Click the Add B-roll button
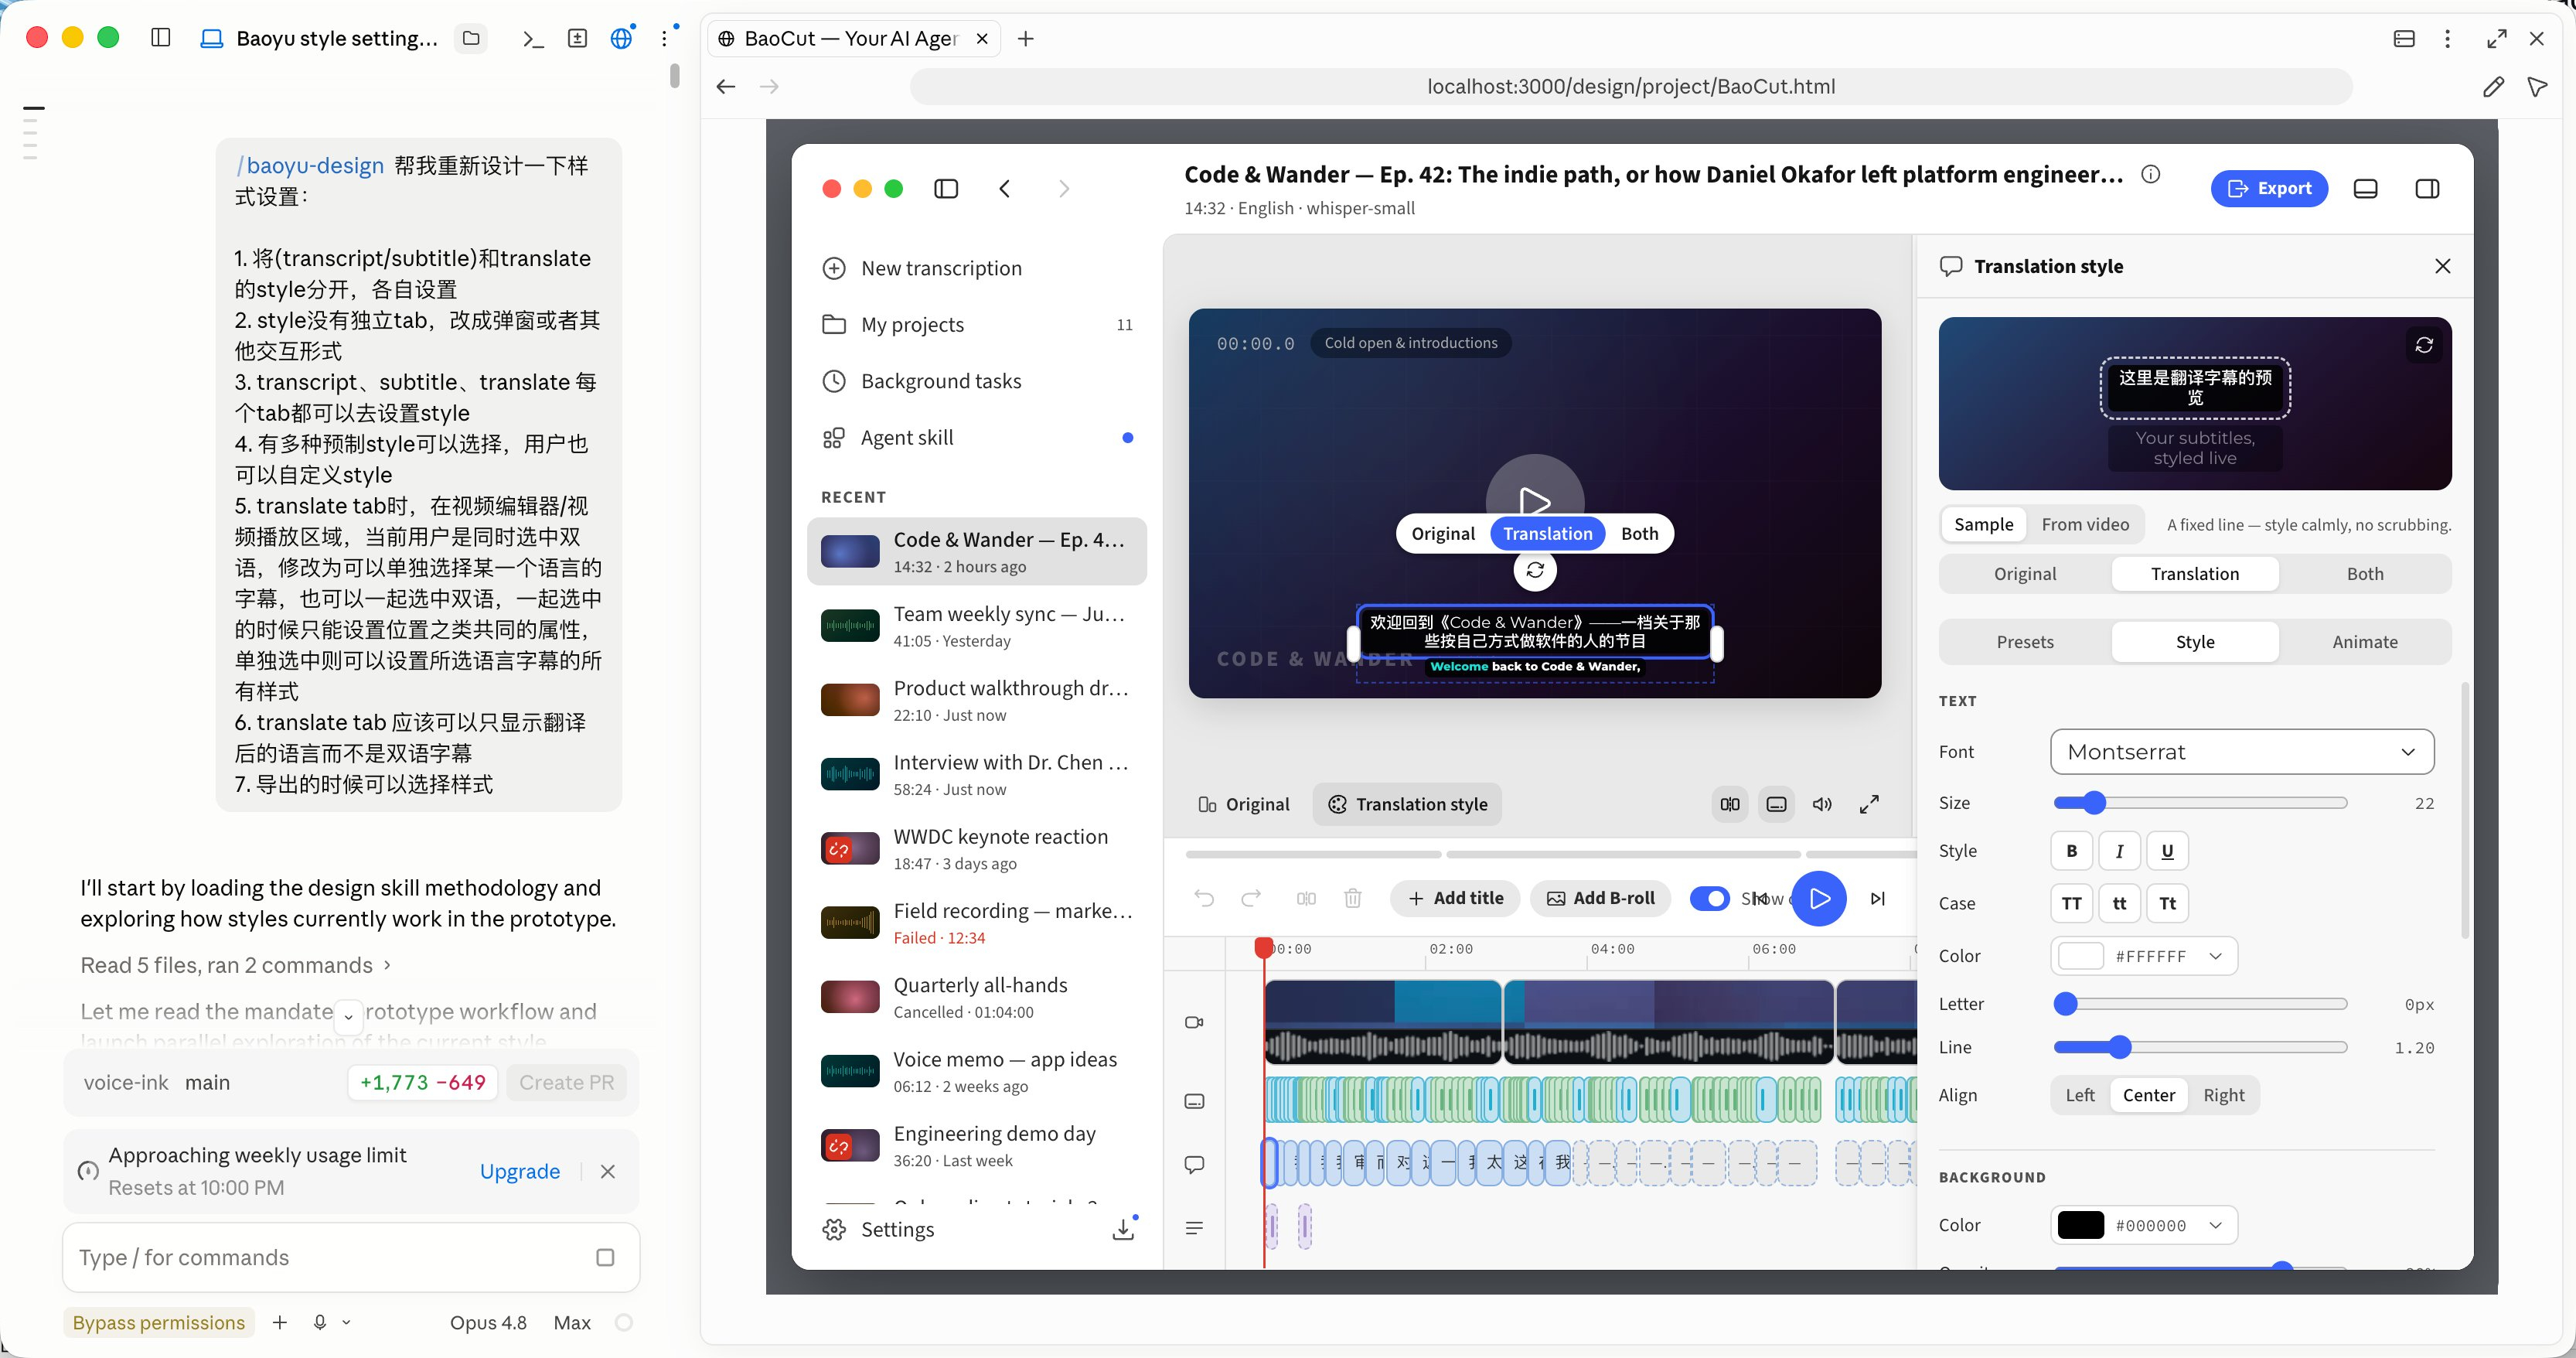The image size is (2576, 1358). (1601, 898)
